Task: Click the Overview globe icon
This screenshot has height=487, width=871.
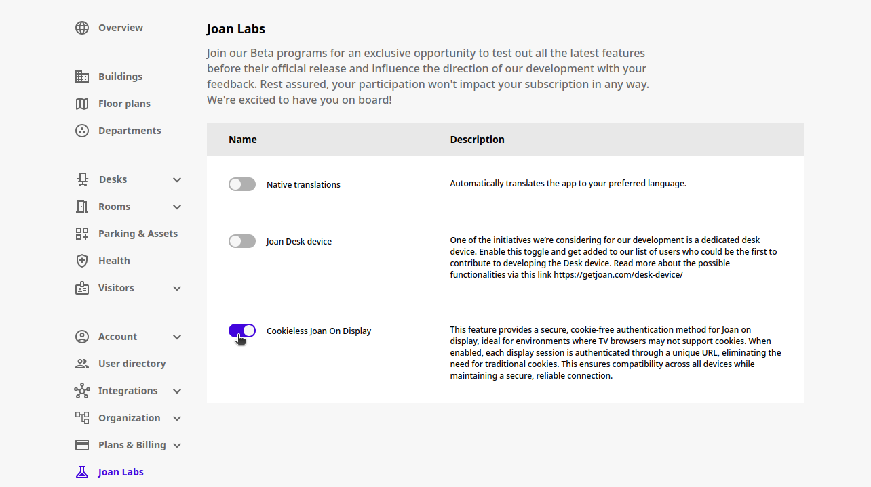Action: click(82, 28)
